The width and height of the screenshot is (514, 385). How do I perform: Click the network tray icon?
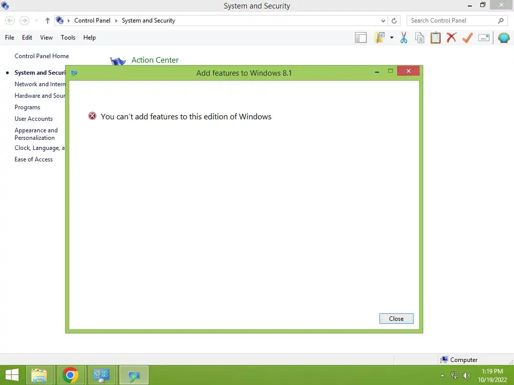455,375
